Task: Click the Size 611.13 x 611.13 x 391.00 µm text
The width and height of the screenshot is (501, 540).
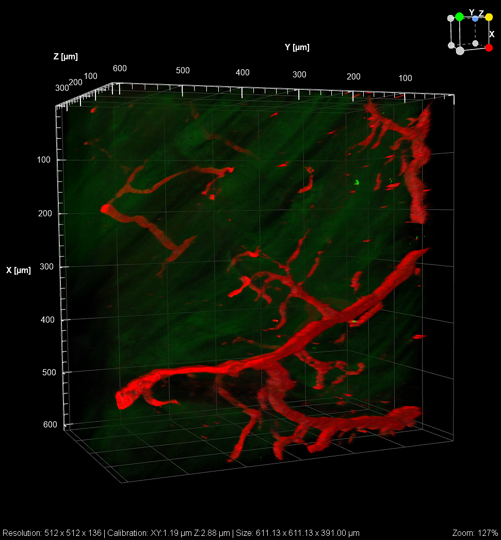Action: click(297, 533)
